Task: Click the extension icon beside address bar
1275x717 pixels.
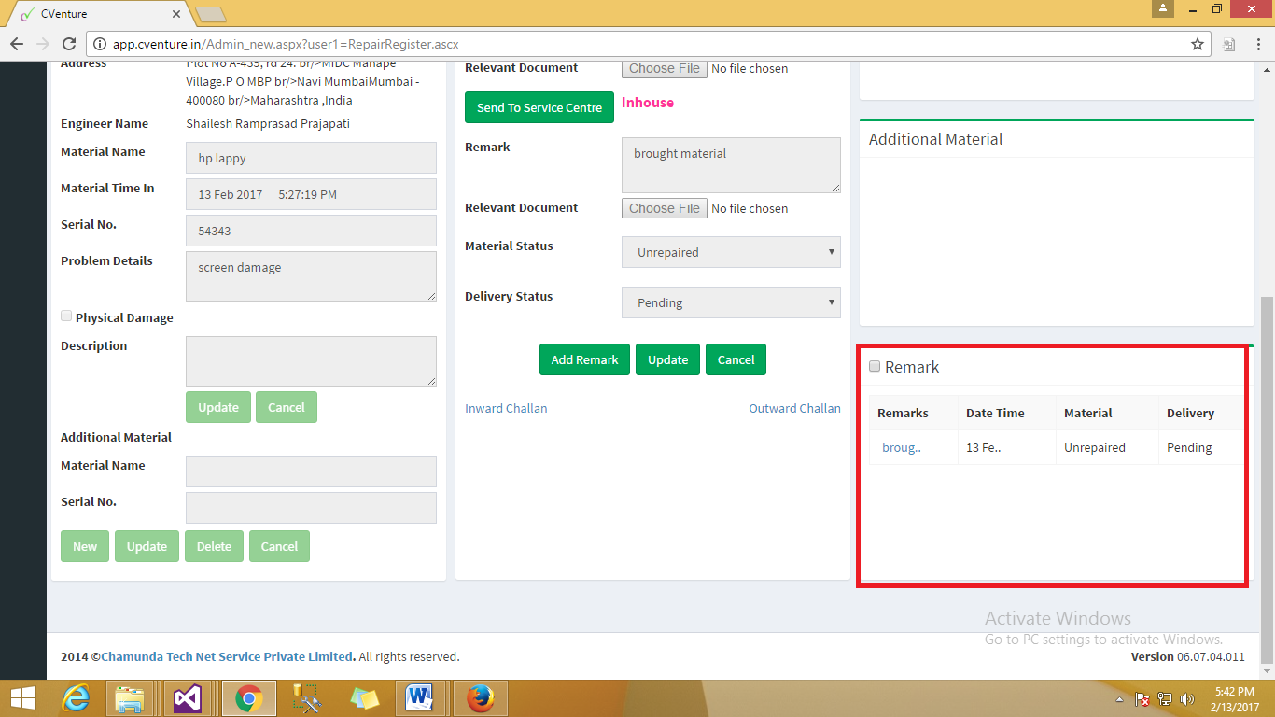Action: click(x=1229, y=44)
